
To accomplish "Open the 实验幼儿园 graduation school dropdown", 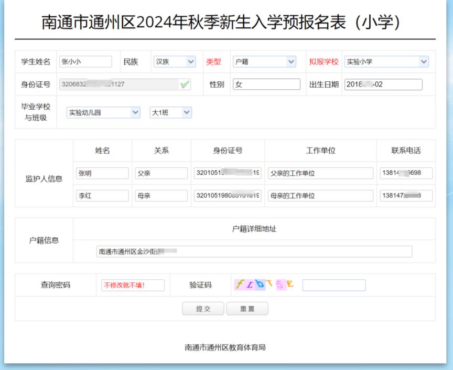I will [103, 112].
